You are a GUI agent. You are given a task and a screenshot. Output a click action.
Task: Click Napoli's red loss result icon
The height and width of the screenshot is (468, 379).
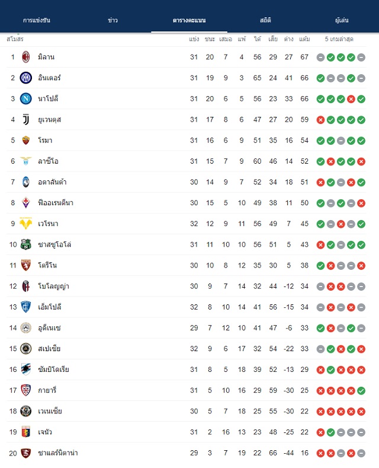(351, 99)
